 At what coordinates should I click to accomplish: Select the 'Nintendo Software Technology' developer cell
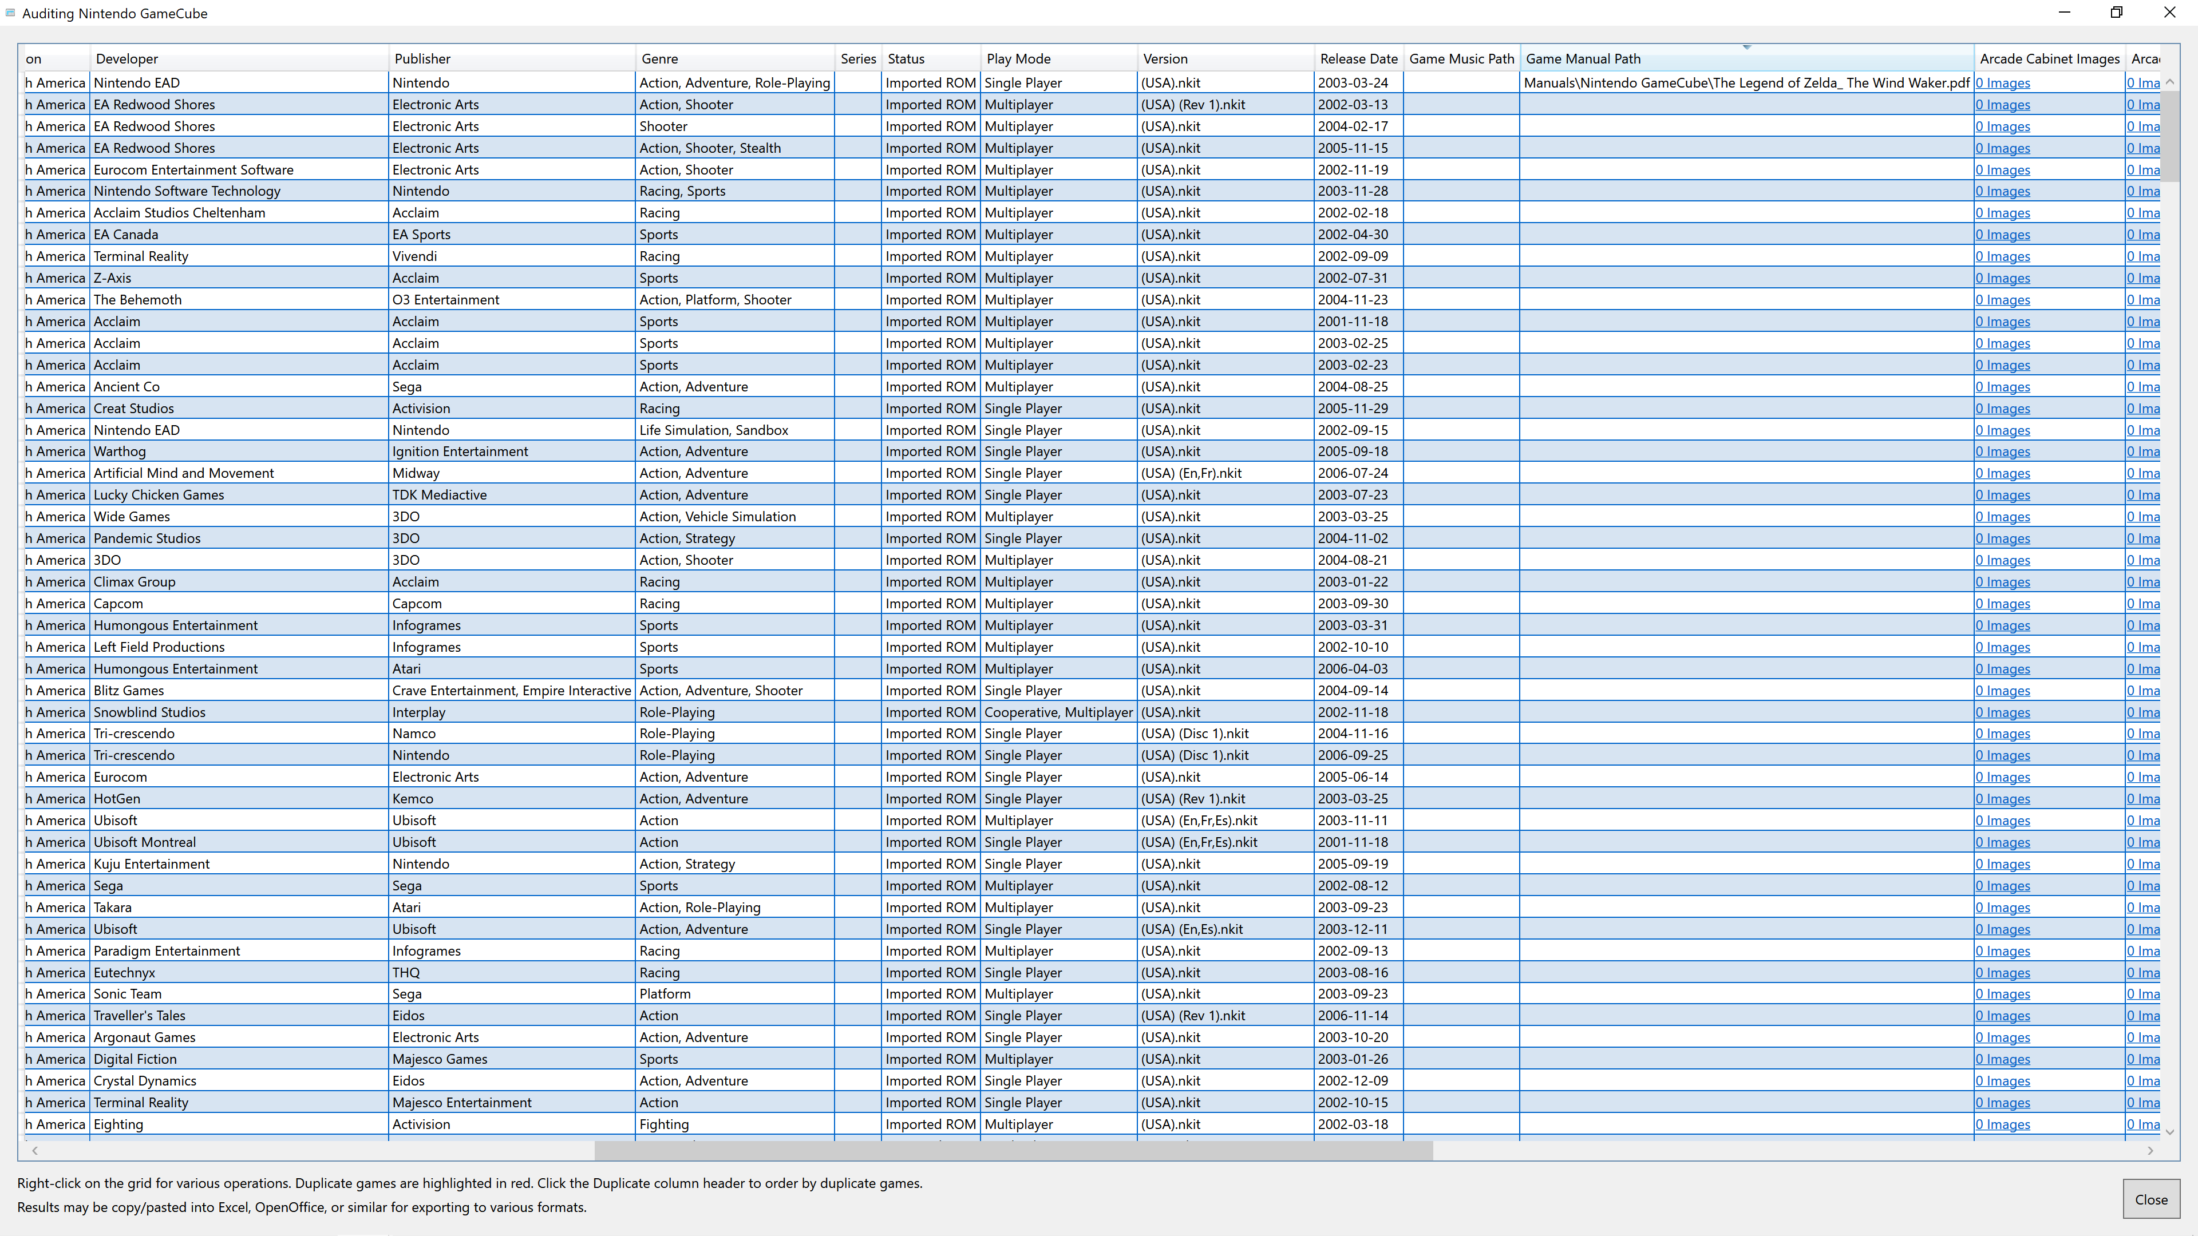239,191
